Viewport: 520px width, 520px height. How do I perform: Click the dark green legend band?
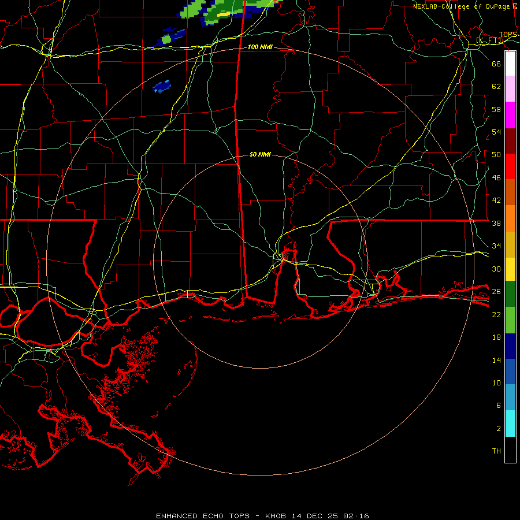510,294
